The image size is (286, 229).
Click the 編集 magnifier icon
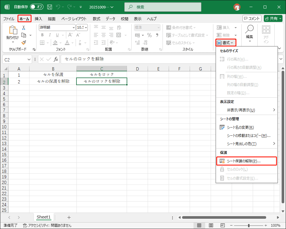pyautogui.click(x=250, y=29)
